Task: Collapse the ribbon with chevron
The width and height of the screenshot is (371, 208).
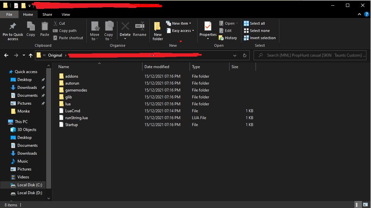Action: pos(359,14)
